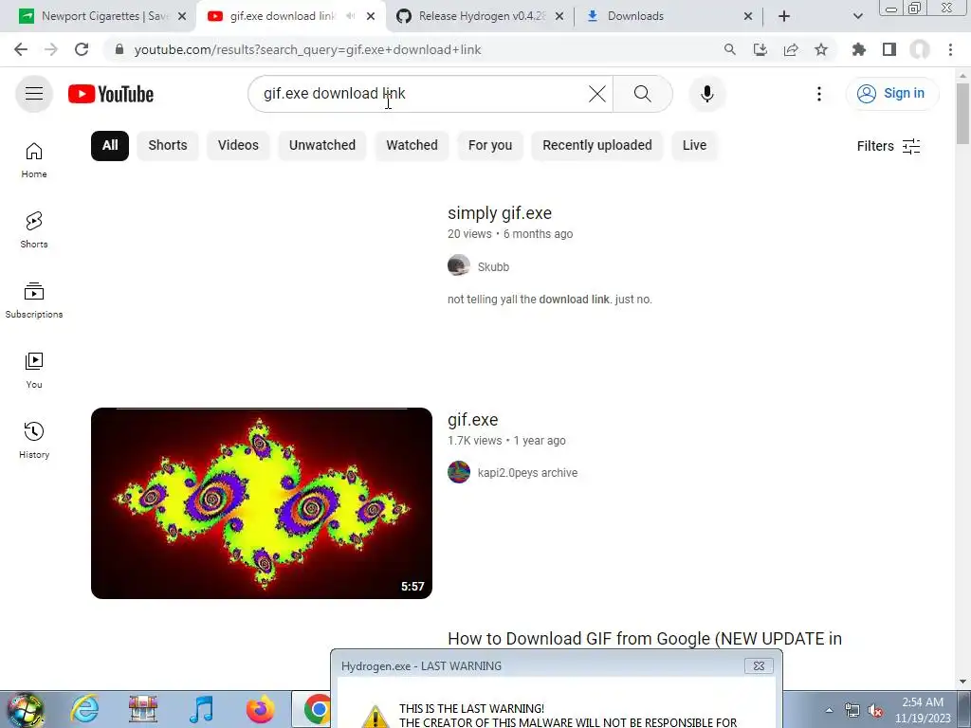Viewport: 971px width, 728px height.
Task: Open the Chrome profile avatar
Action: pyautogui.click(x=920, y=49)
